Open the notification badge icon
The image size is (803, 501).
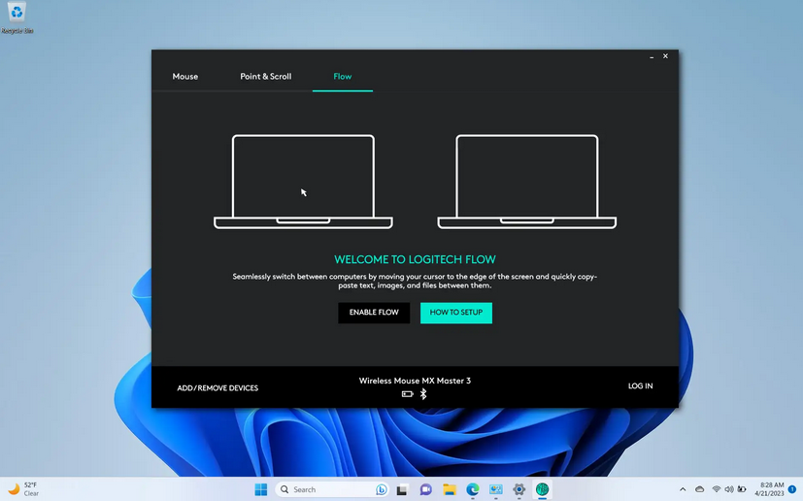[x=792, y=489]
